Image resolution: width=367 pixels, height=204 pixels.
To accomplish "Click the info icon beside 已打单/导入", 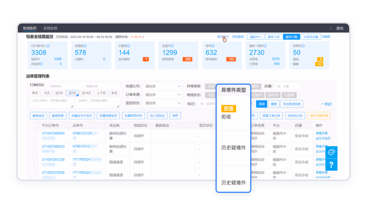I will pyautogui.click(x=48, y=46).
